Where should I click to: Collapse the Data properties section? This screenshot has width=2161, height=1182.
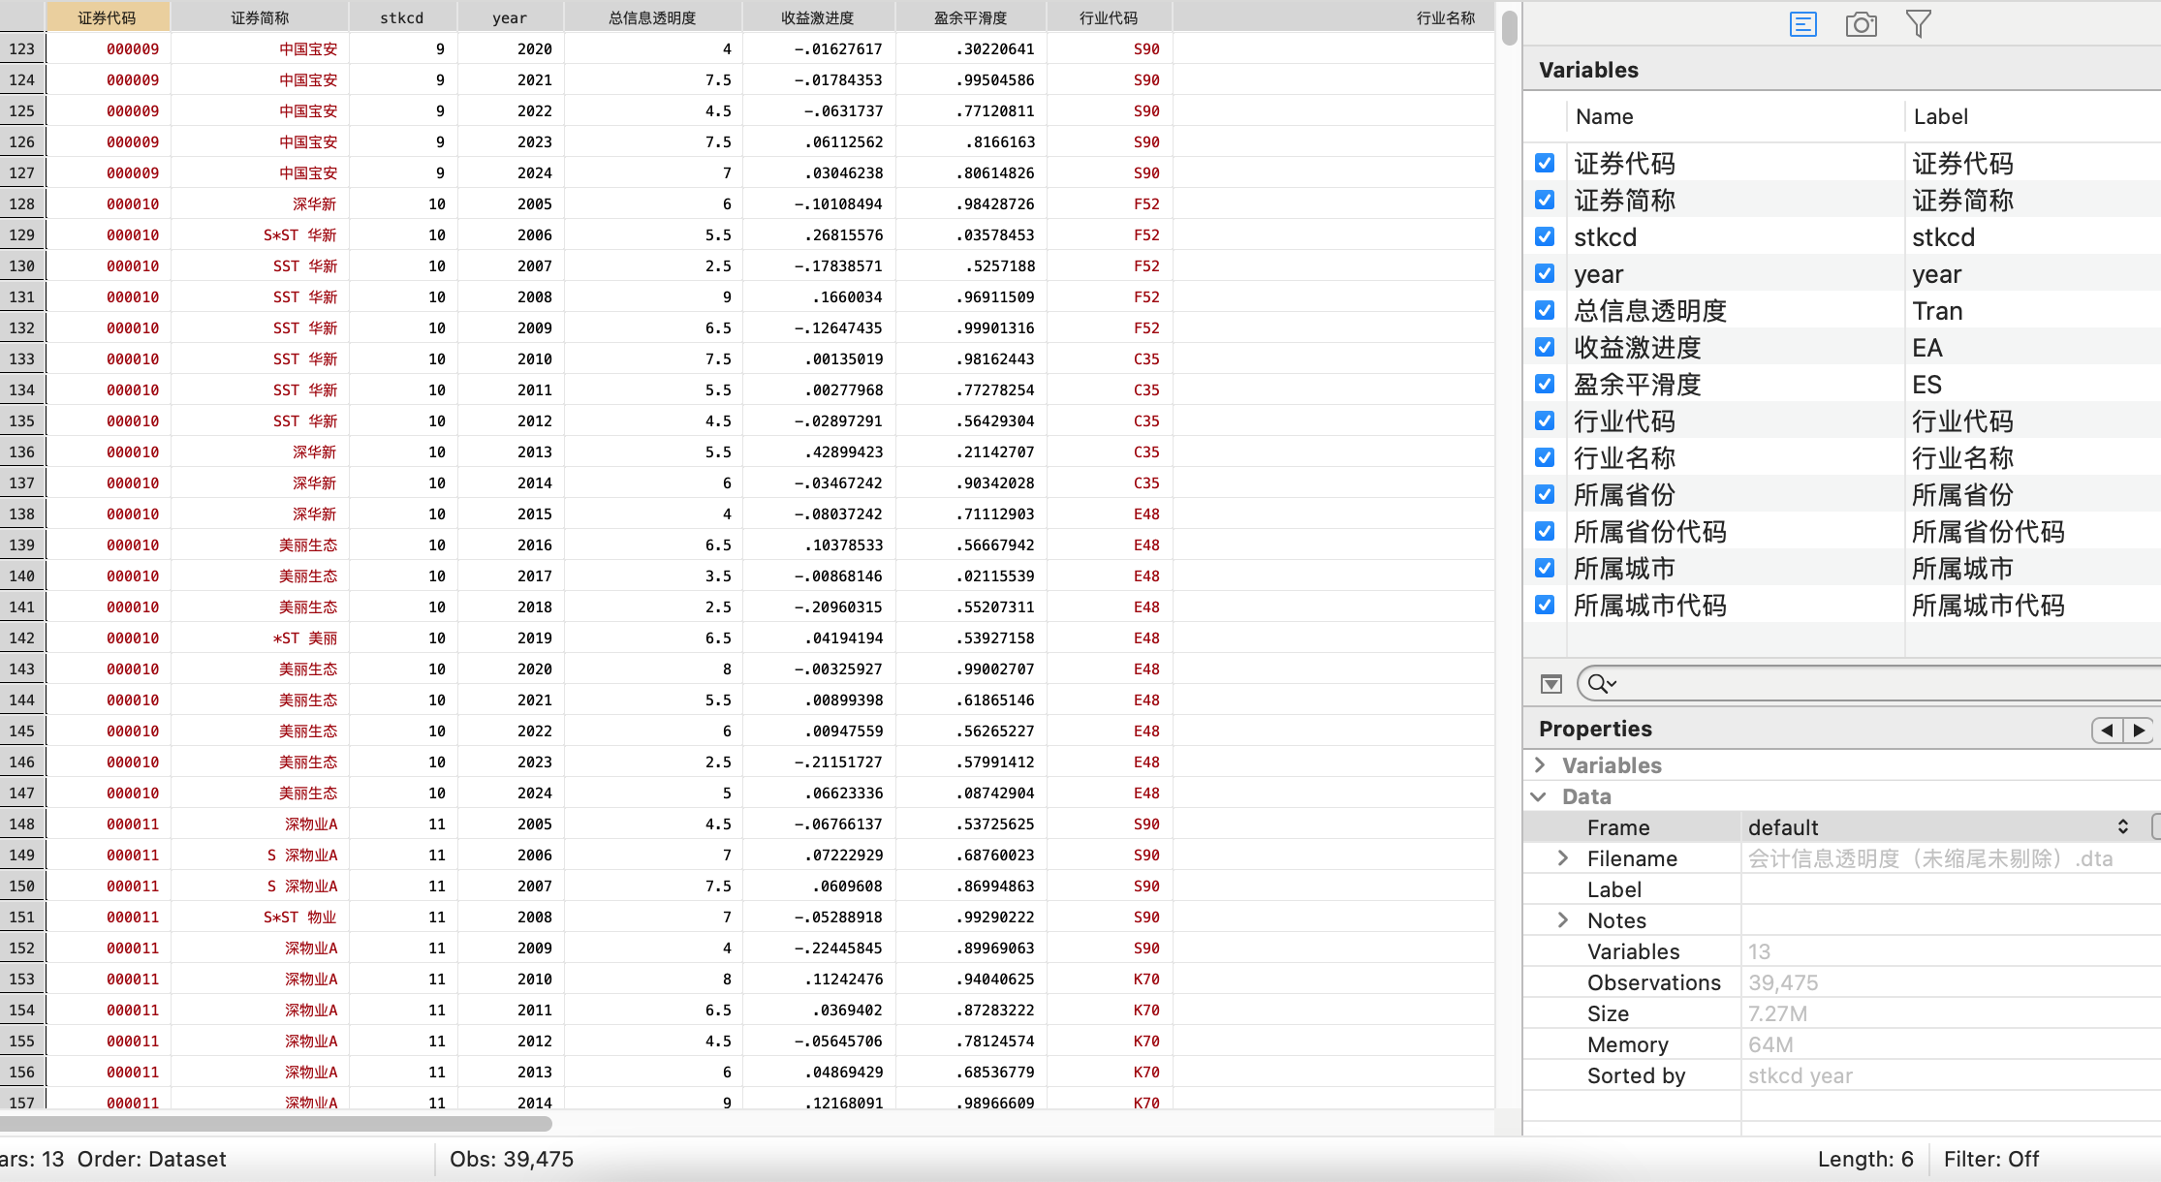(x=1540, y=796)
